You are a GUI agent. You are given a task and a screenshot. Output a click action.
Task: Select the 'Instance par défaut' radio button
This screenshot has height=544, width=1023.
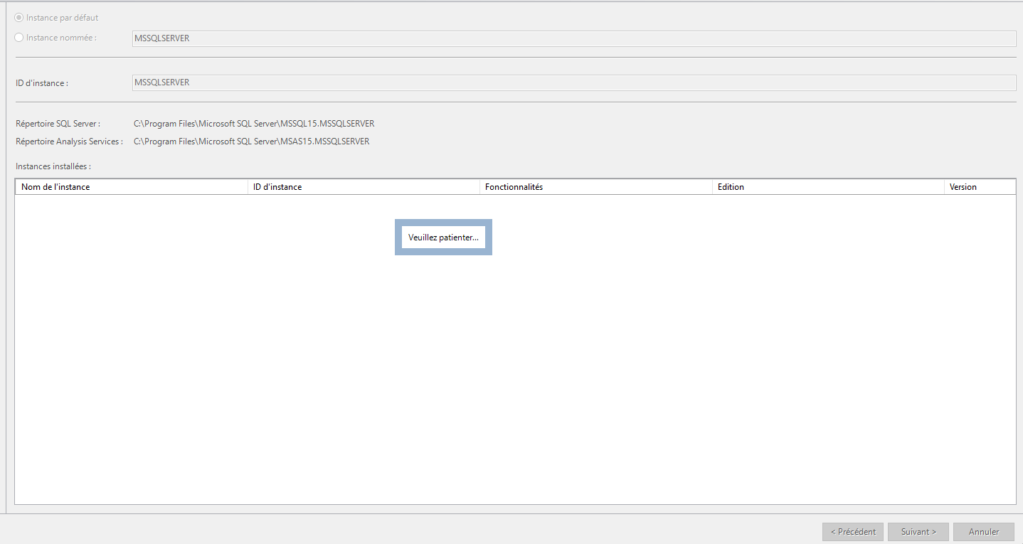[19, 18]
